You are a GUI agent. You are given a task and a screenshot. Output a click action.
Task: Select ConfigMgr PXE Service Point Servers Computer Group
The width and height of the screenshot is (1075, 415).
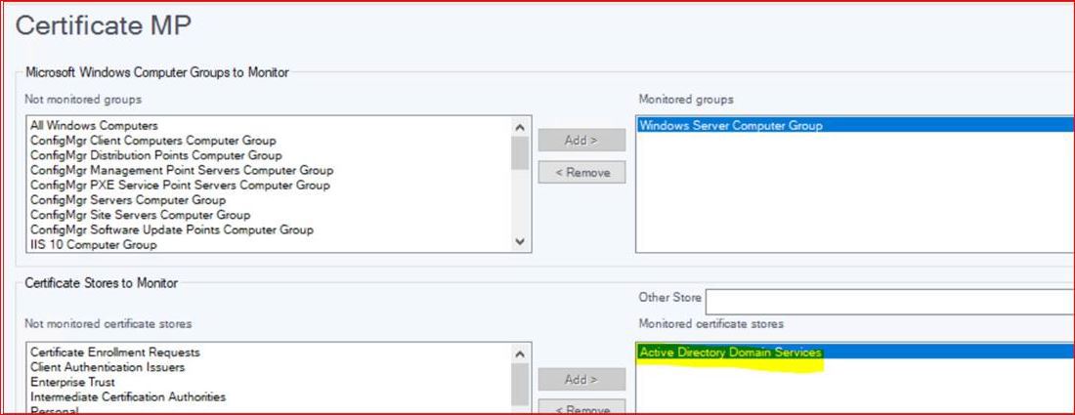pos(180,185)
